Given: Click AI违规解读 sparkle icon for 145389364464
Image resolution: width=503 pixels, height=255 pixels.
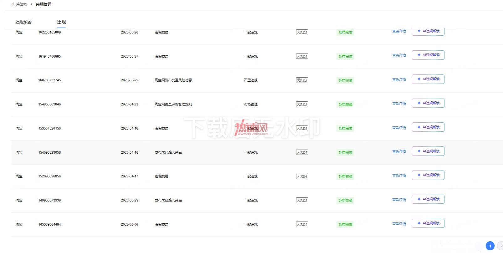Looking at the screenshot, I should (x=419, y=223).
